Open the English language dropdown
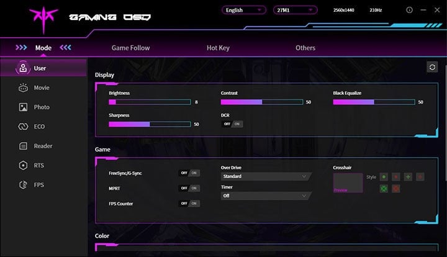The image size is (447, 257). [243, 11]
